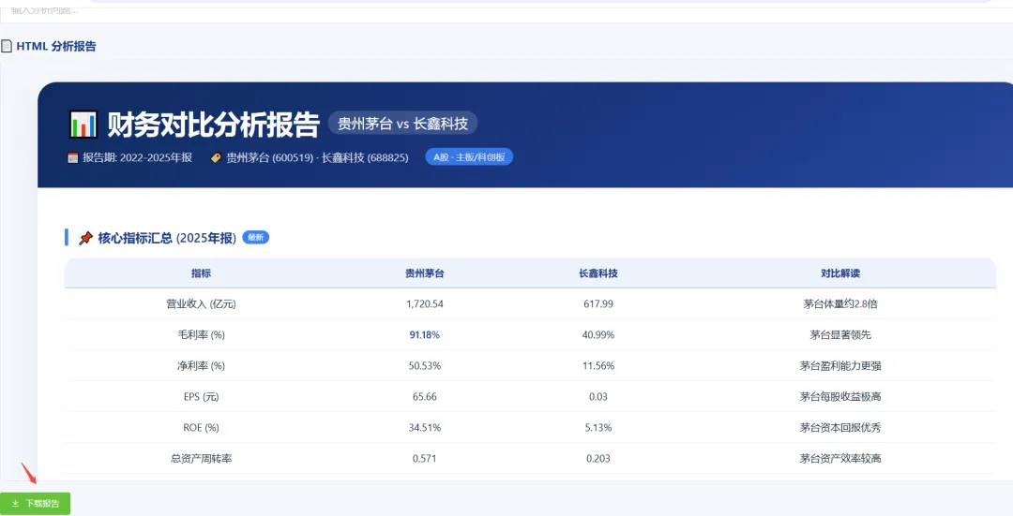Click the 50.53% net margin value
Image resolution: width=1013 pixels, height=516 pixels.
(x=425, y=366)
